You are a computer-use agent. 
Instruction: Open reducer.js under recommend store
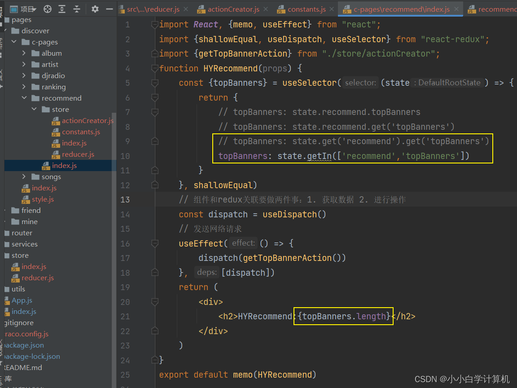point(78,154)
